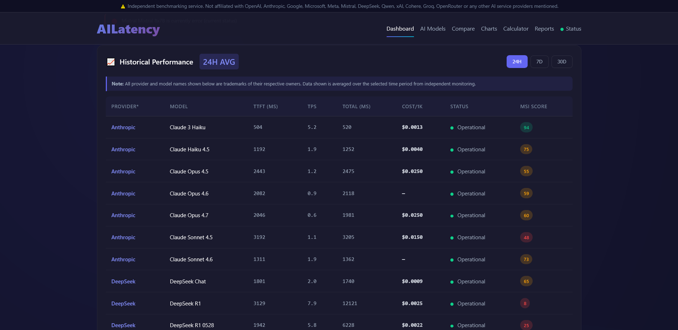Select the Claude Sonnet 4.5 model name
678x330 pixels.
click(x=191, y=237)
